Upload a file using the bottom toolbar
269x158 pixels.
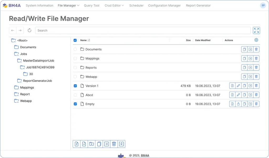(76, 144)
